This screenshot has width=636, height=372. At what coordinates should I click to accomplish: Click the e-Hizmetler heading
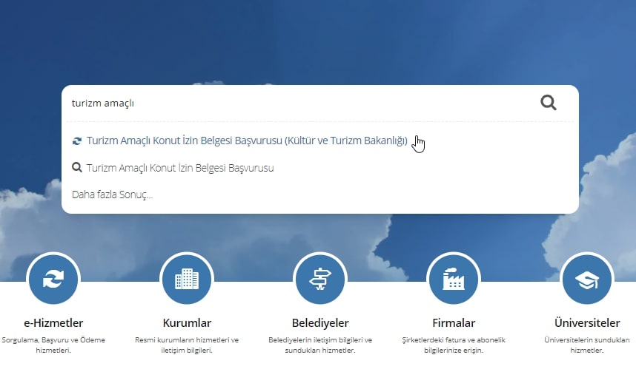pyautogui.click(x=53, y=322)
